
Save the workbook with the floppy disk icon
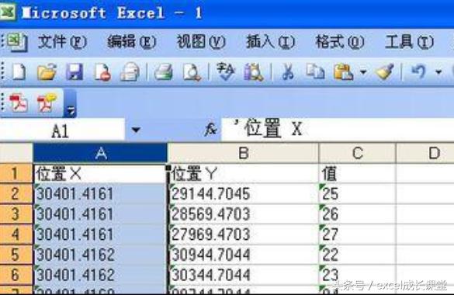(75, 71)
